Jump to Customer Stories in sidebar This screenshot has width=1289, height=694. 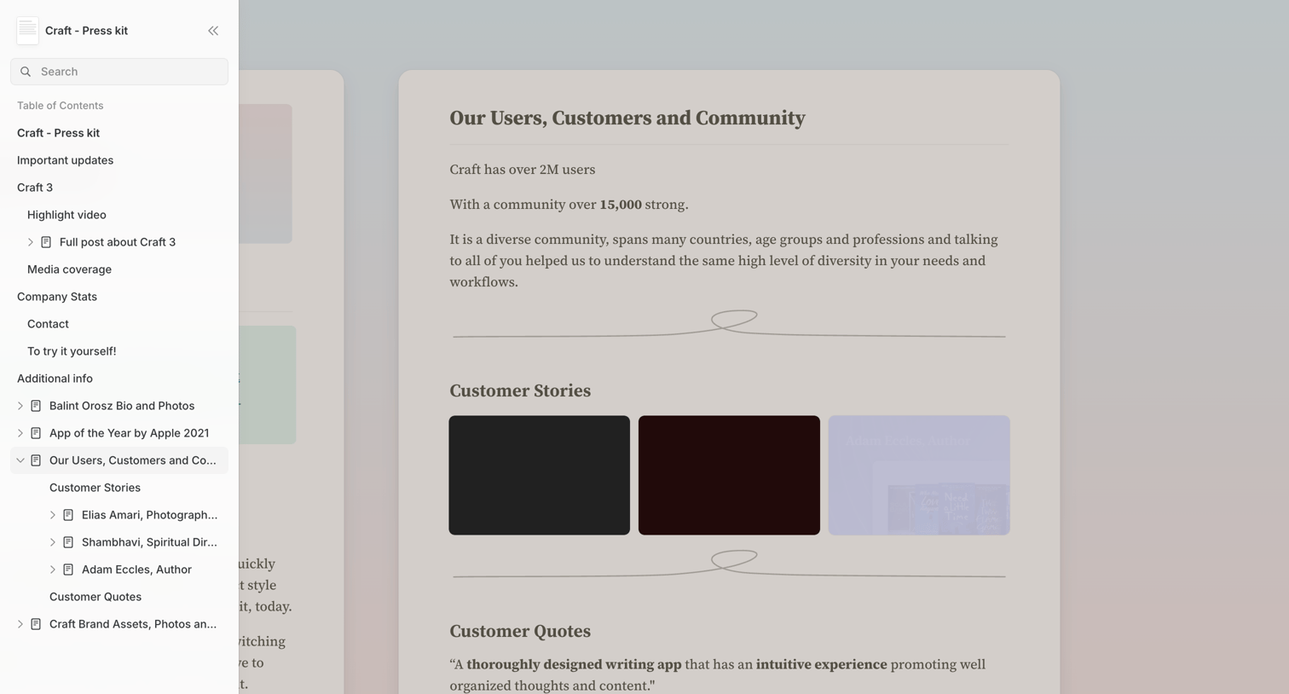[x=95, y=488]
